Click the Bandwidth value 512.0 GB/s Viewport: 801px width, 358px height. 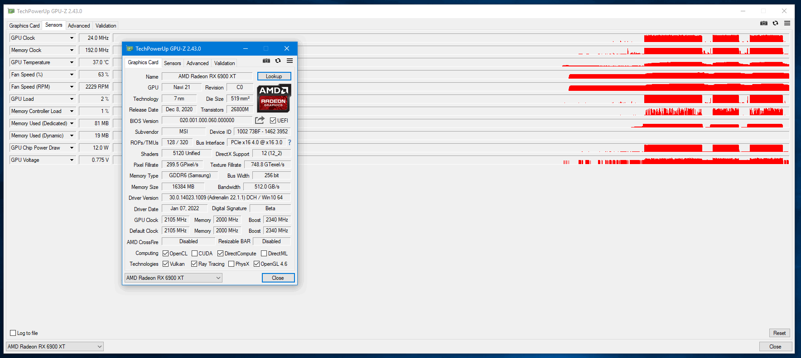[x=267, y=187]
